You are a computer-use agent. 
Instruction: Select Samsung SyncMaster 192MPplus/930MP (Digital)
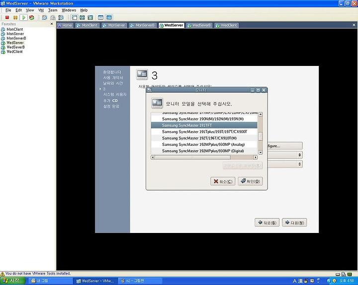pyautogui.click(x=204, y=151)
